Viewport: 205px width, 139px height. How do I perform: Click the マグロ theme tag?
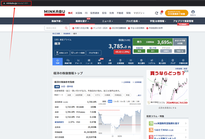tap(97, 95)
